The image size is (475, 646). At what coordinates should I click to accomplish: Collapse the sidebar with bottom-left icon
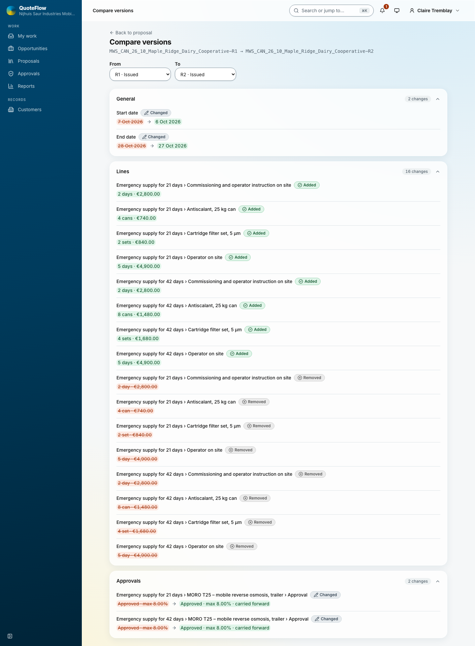point(10,636)
